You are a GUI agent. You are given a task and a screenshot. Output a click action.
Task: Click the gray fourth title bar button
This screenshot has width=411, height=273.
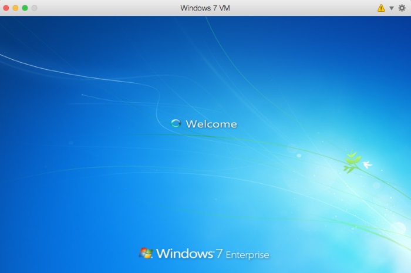(34, 8)
